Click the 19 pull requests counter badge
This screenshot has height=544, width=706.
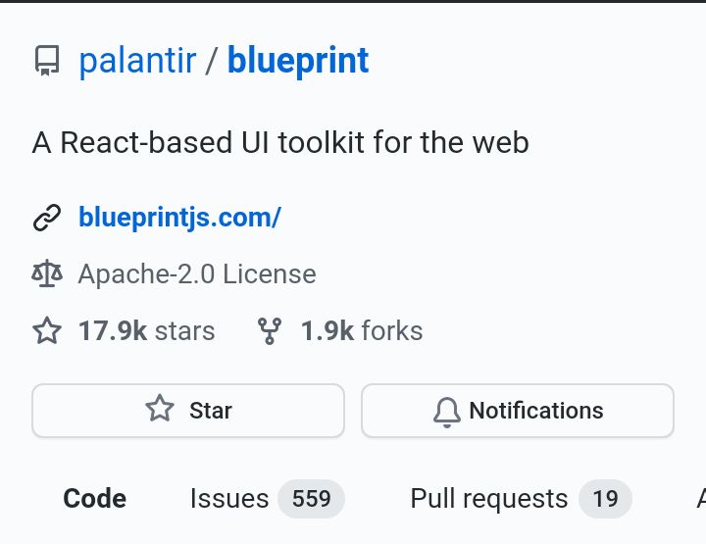pos(605,499)
